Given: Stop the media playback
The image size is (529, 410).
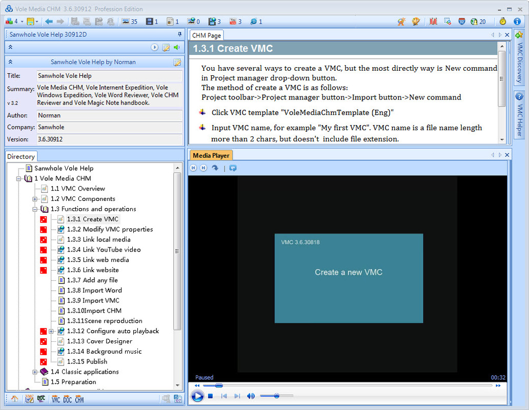Looking at the screenshot, I should 210,396.
